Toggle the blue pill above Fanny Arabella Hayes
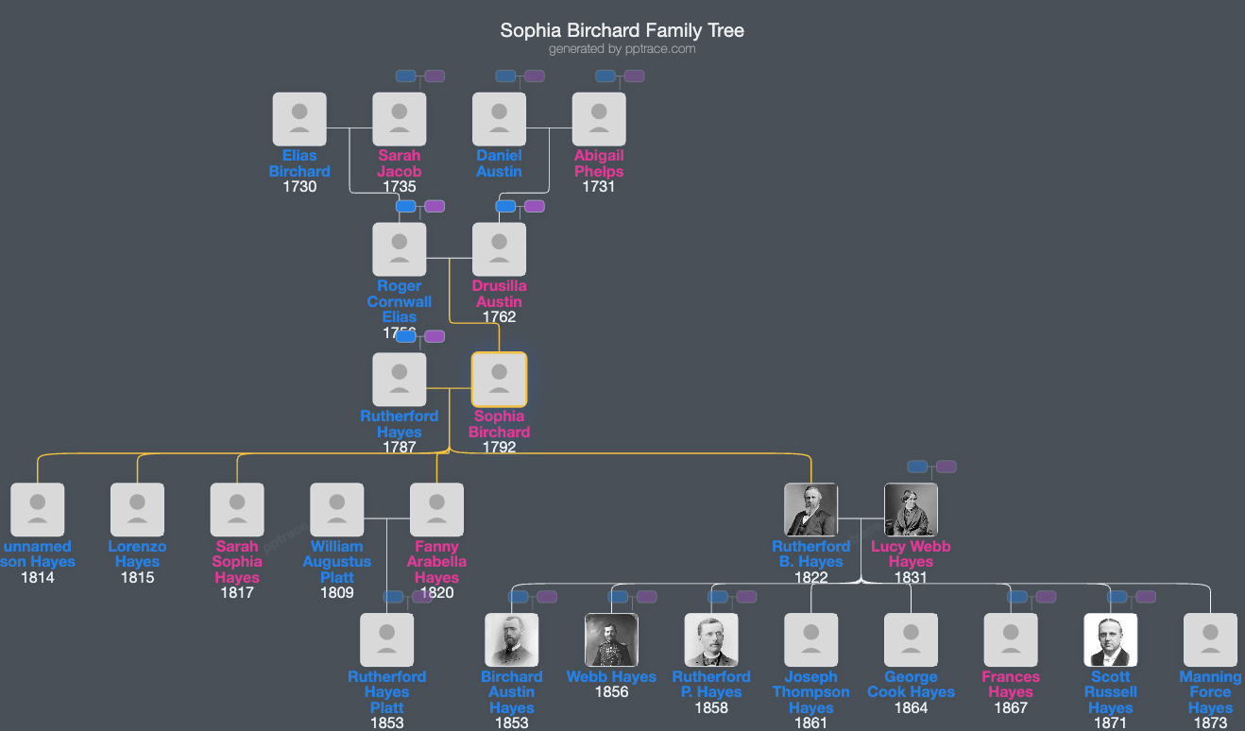 click(392, 596)
